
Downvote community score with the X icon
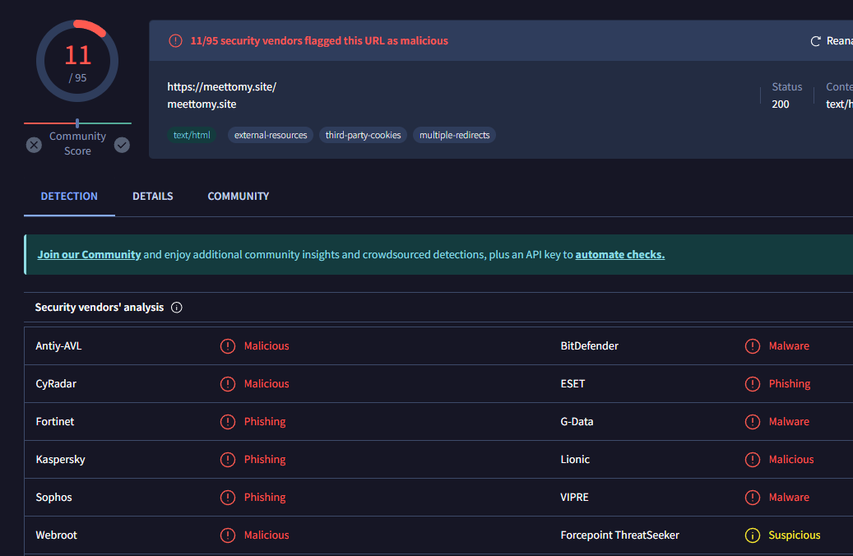[34, 145]
